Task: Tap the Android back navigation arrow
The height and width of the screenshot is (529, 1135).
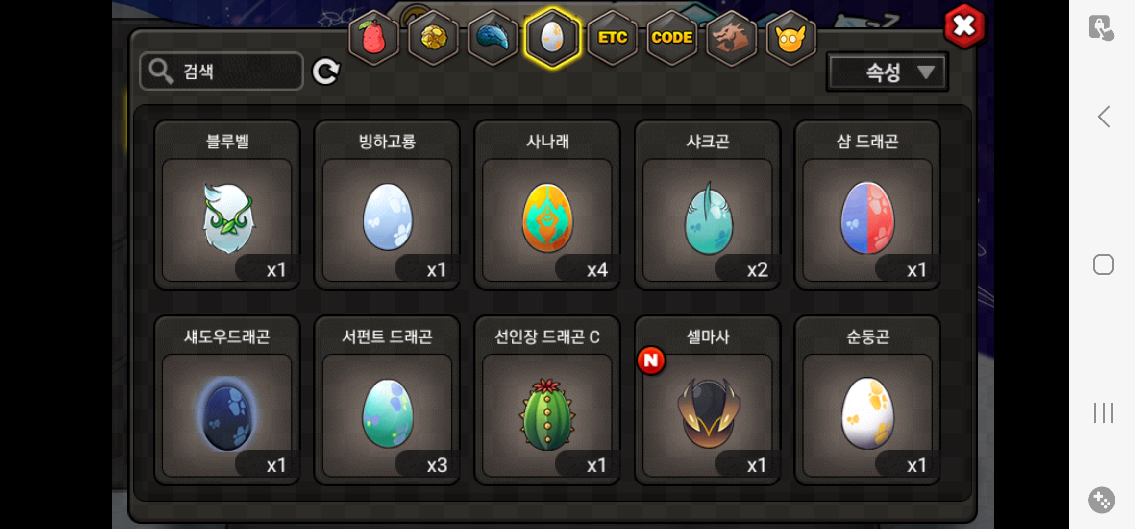Action: coord(1104,117)
